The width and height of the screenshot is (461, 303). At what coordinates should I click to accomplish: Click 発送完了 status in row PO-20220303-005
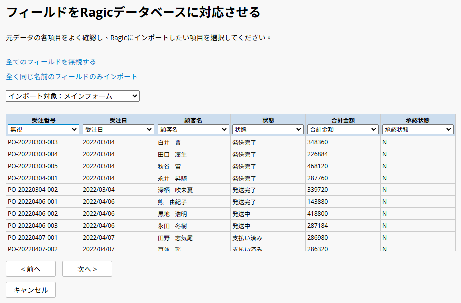tap(244, 167)
